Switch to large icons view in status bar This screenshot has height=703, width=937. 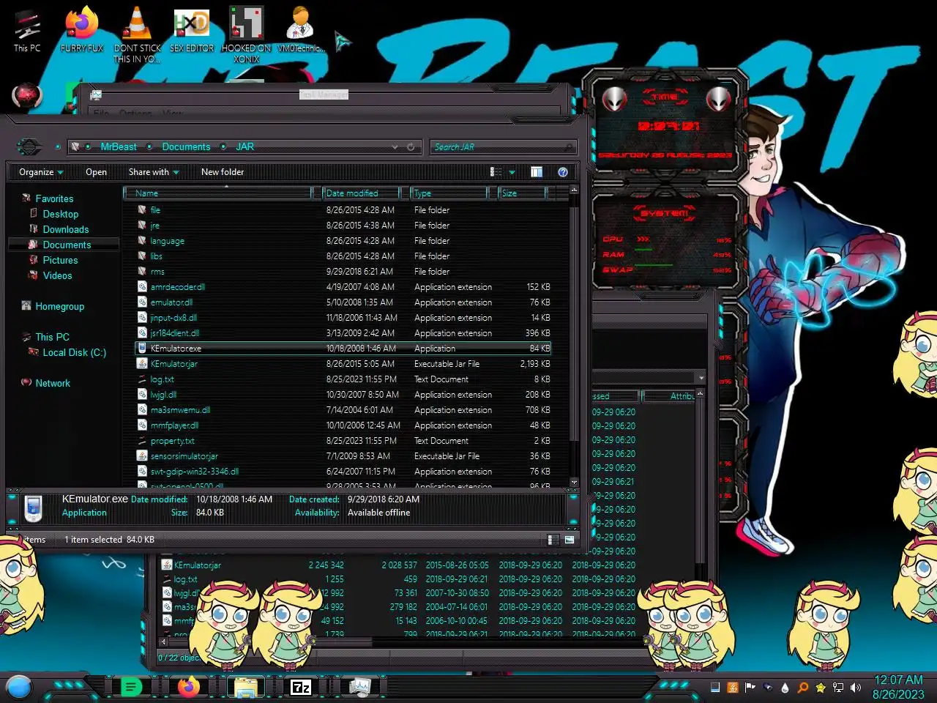coord(569,540)
